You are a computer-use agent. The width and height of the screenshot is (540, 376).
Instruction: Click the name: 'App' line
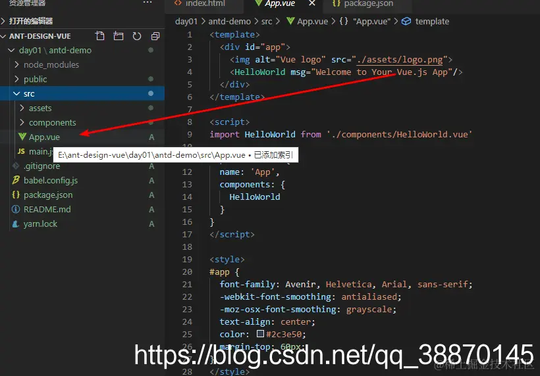250,172
